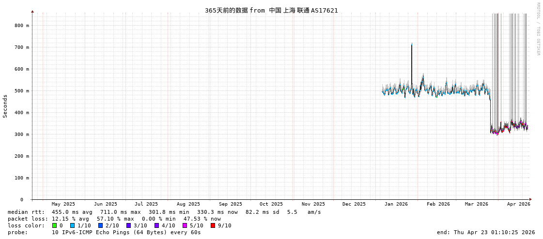Image resolution: width=543 pixels, height=239 pixels.
Task: Click the packet loss statistics line
Action: 114,219
